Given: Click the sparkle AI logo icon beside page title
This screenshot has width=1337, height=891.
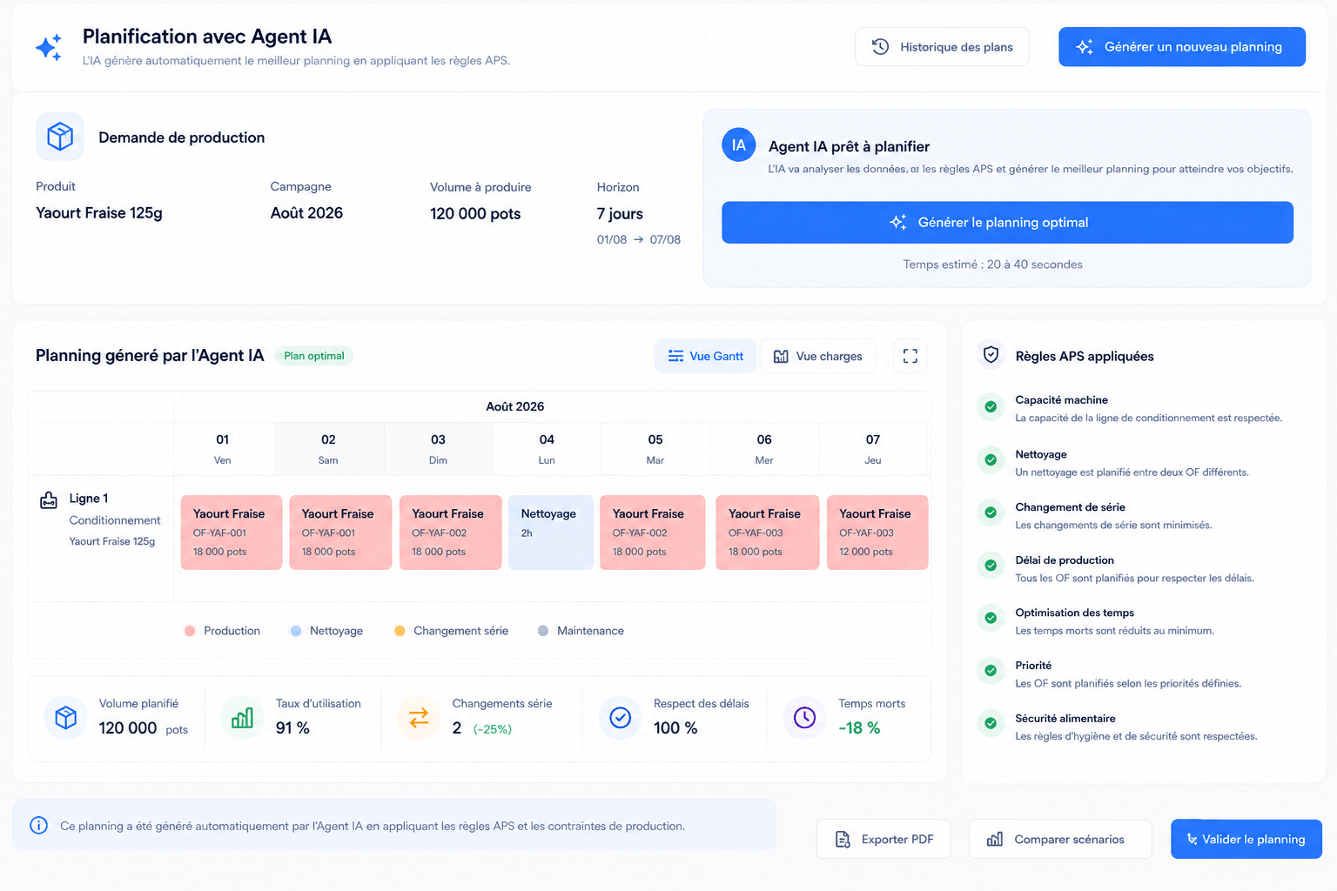Looking at the screenshot, I should pos(49,47).
